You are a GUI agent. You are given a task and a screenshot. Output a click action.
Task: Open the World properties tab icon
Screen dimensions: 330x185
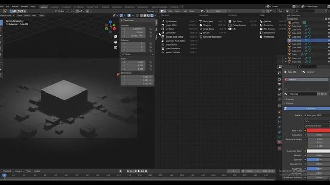pyautogui.click(x=279, y=99)
